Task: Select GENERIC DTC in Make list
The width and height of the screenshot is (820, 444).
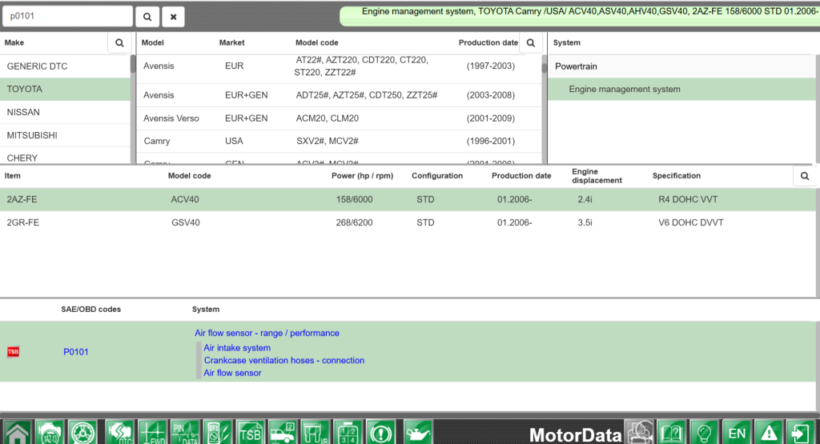Action: (x=66, y=66)
